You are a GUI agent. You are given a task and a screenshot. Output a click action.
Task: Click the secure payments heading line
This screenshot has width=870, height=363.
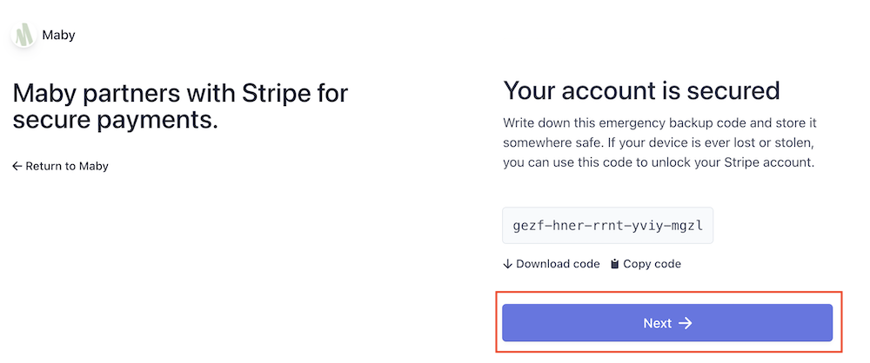(115, 120)
